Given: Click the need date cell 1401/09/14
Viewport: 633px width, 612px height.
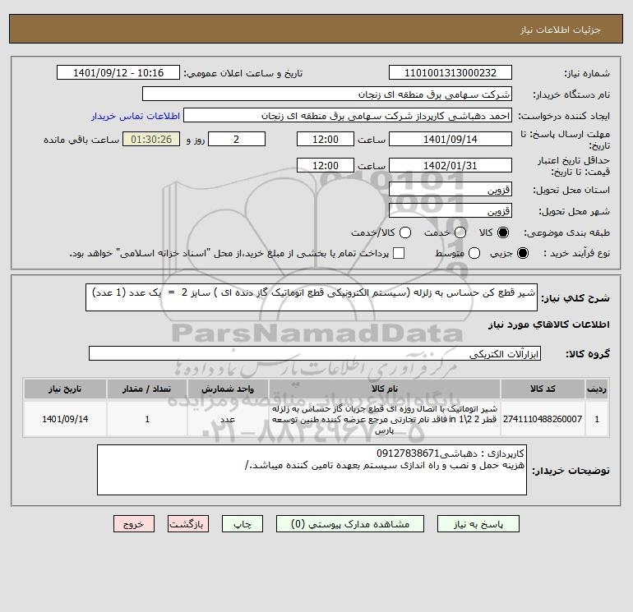Looking at the screenshot, I should point(65,419).
